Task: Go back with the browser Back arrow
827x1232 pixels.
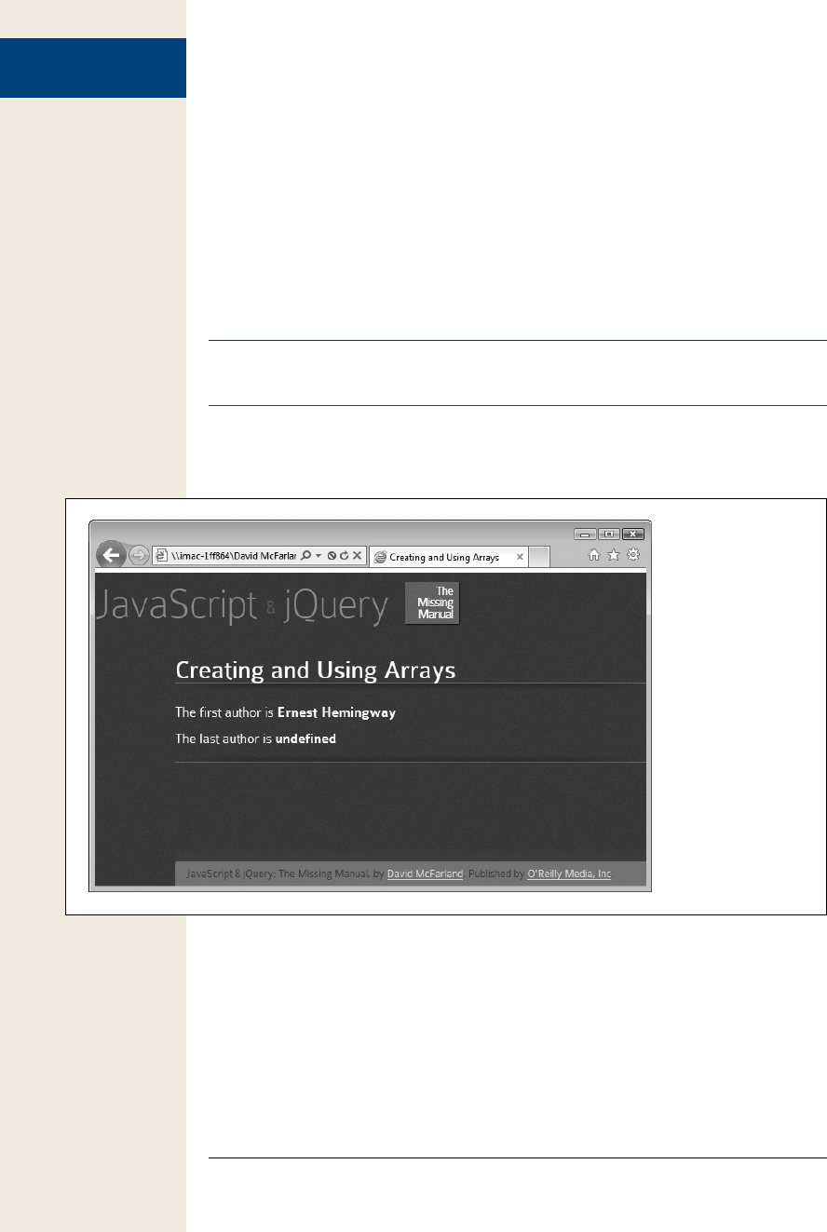Action: (111, 555)
